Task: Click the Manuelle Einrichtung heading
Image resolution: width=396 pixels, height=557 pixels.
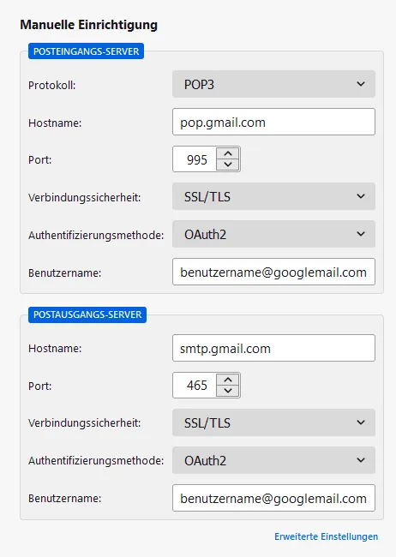Action: click(89, 25)
